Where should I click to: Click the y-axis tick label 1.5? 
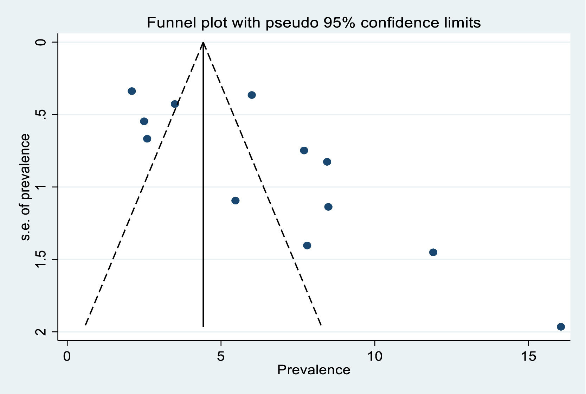[41, 259]
